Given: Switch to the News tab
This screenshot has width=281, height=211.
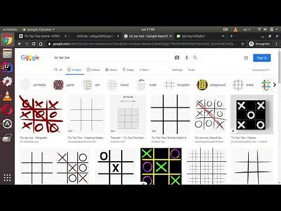Looking at the screenshot, I should pos(111,70).
